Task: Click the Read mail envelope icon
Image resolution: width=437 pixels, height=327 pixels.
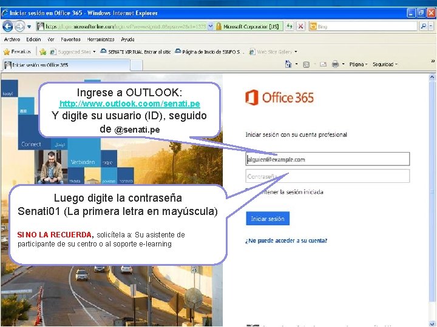Action: point(323,65)
